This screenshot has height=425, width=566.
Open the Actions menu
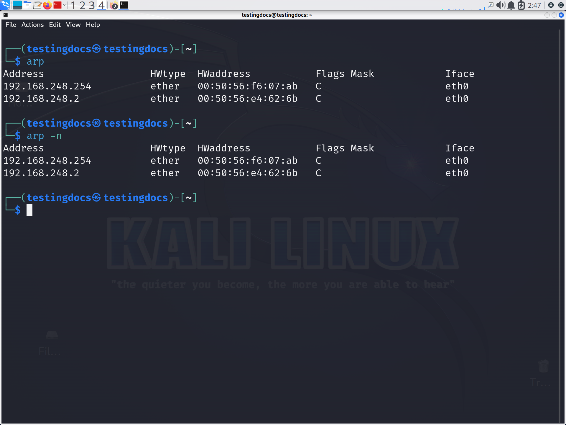32,24
